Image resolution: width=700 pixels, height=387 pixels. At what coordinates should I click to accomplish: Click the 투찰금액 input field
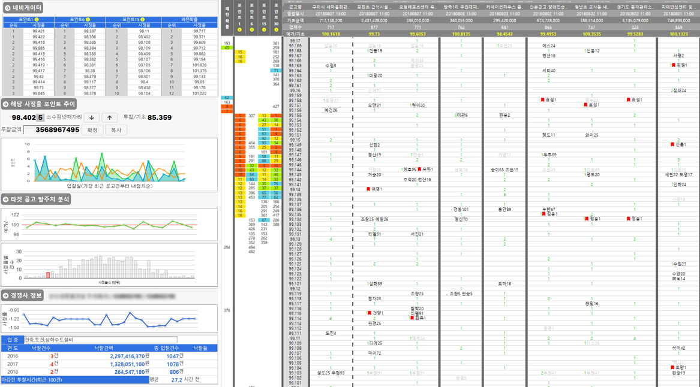[x=52, y=130]
